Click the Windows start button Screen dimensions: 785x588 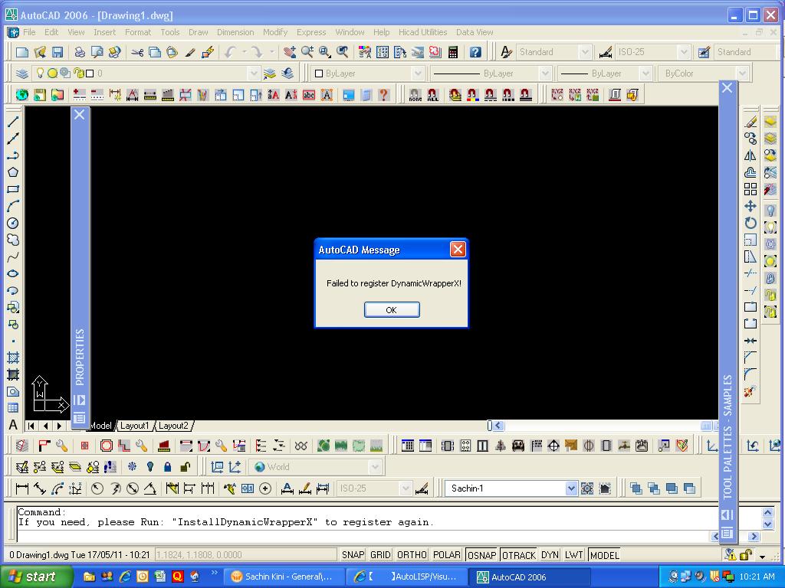pos(36,577)
